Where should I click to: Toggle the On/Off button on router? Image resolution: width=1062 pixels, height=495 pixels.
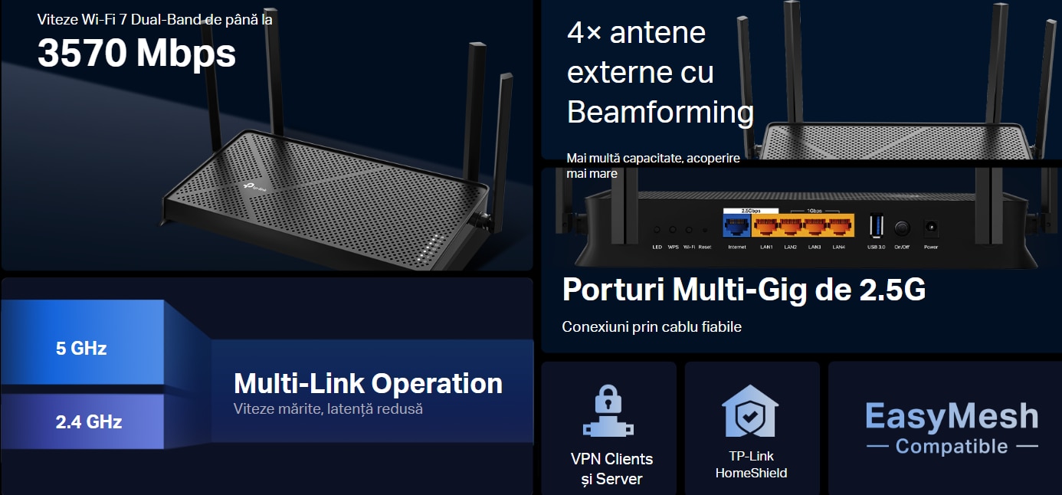coord(903,228)
